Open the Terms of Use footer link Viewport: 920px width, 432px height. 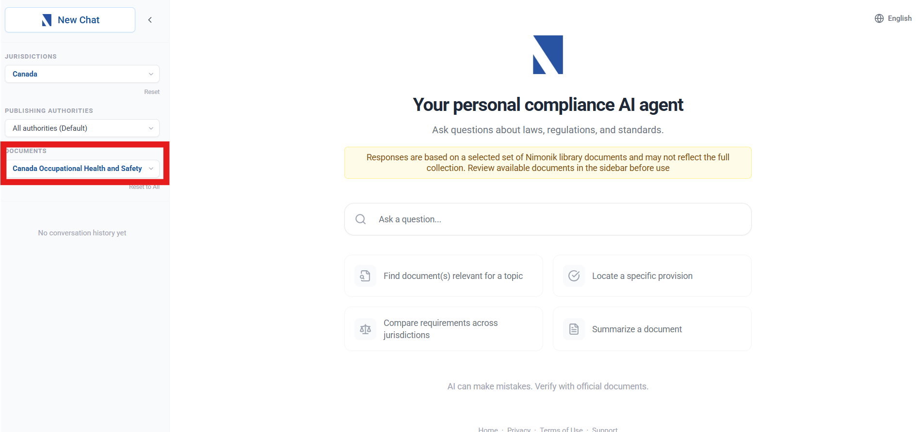tap(561, 429)
